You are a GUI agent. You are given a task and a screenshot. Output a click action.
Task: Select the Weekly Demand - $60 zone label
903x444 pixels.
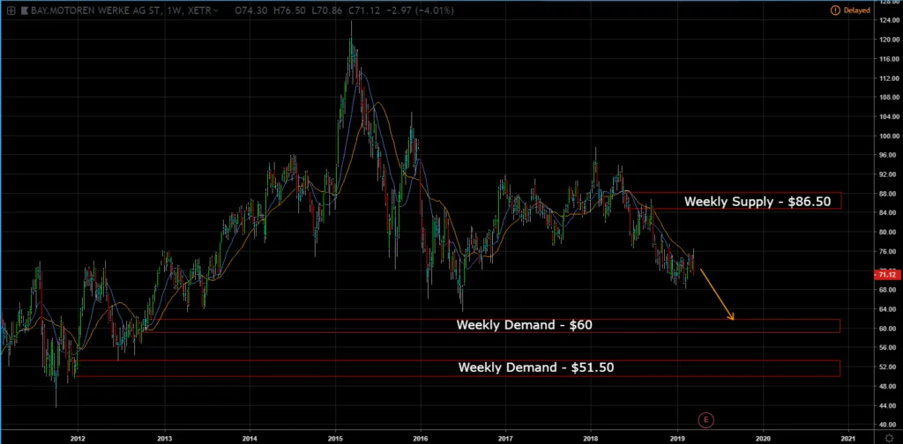[524, 325]
